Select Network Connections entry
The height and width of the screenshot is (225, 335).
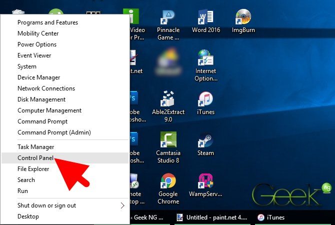65,88
